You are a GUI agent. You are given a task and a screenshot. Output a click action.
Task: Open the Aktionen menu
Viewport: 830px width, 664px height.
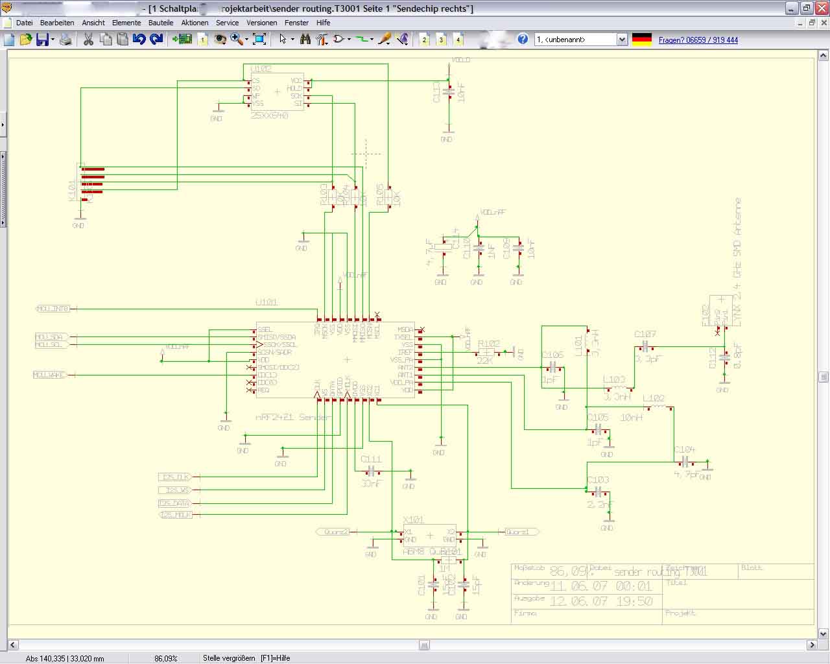(195, 23)
